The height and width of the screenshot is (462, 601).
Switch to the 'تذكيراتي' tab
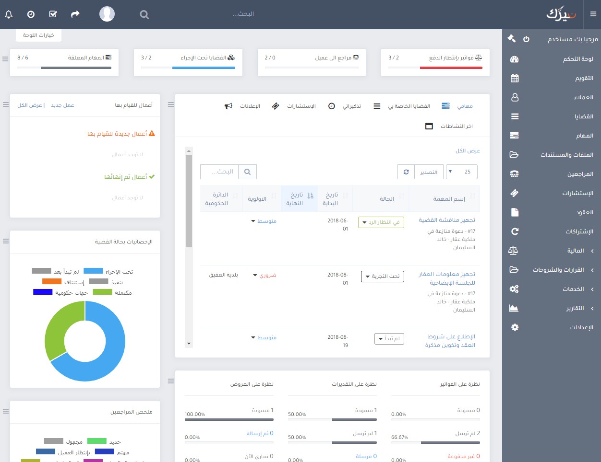tap(345, 106)
